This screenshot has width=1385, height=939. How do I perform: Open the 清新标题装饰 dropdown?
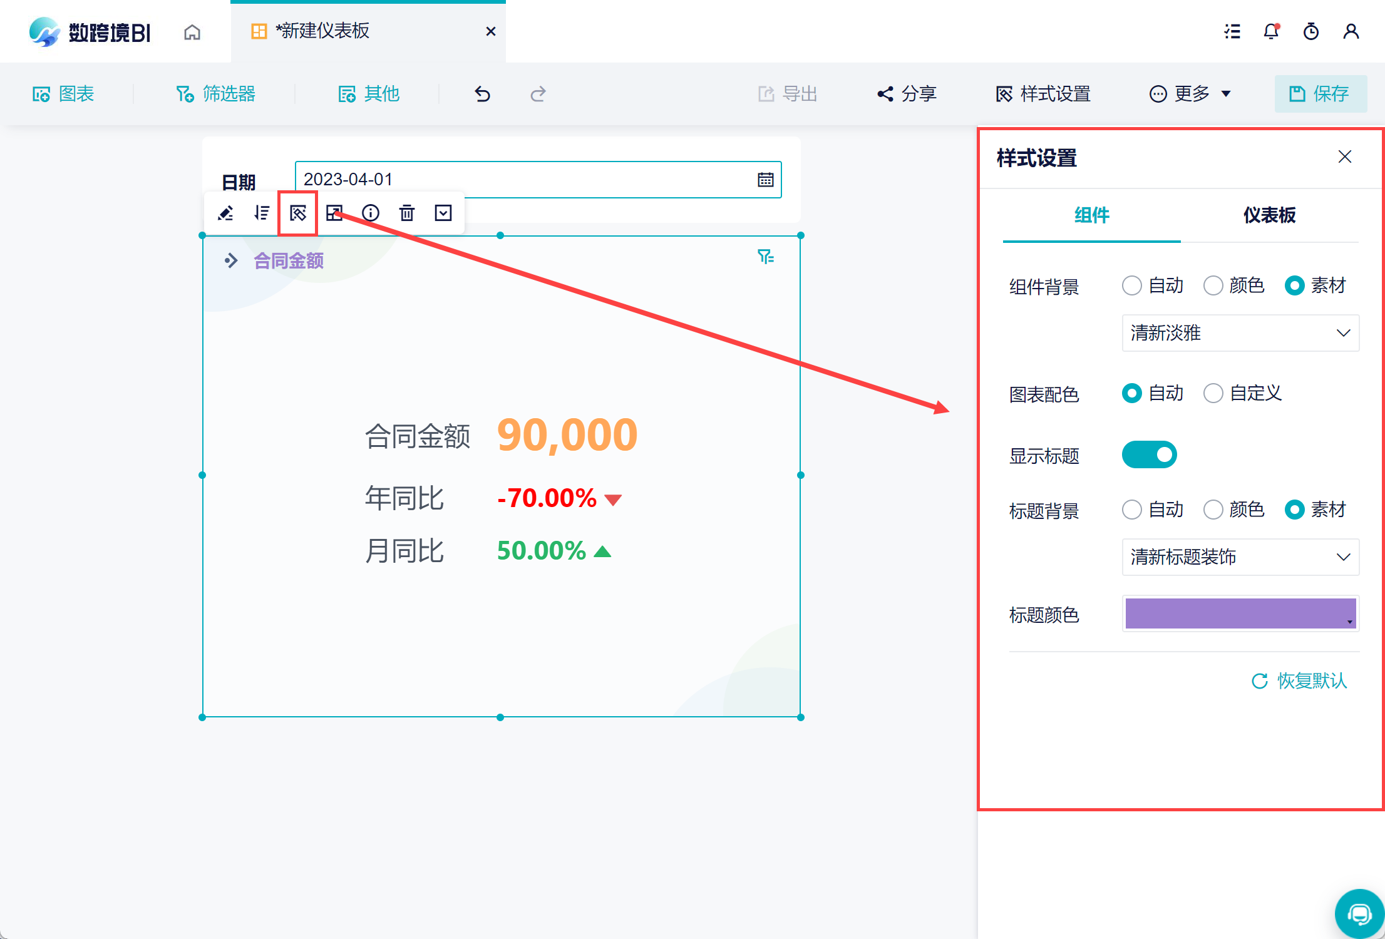pos(1240,557)
